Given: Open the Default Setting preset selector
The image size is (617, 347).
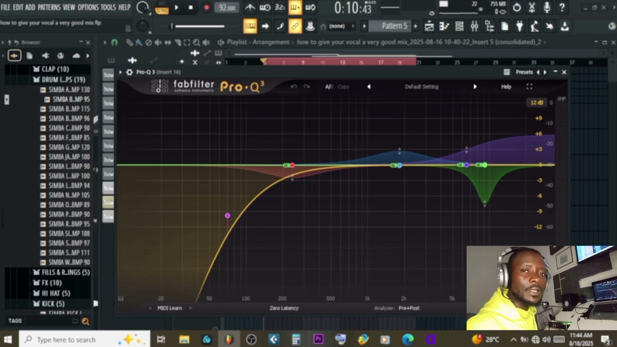Looking at the screenshot, I should click(422, 87).
